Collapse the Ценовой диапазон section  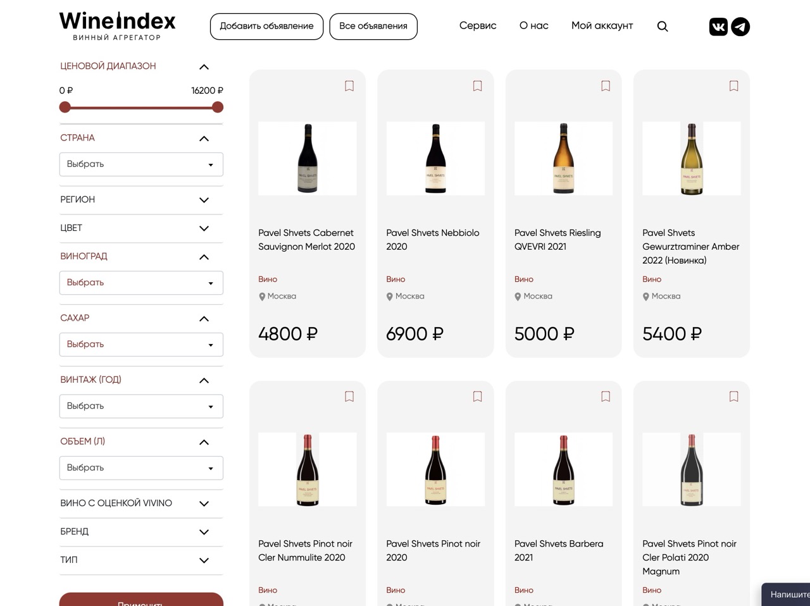(204, 67)
